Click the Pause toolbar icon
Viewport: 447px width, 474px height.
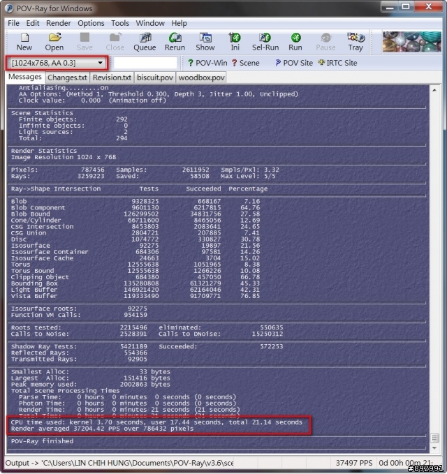[x=325, y=42]
